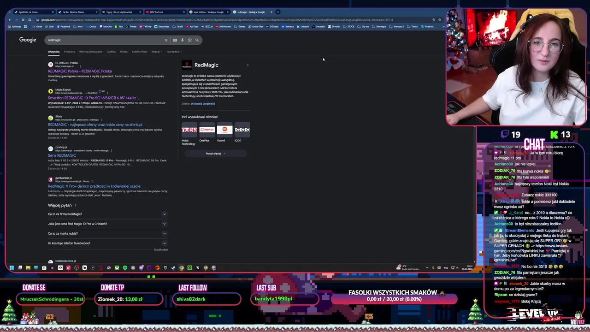Open the three-dot menu of the RedMagic knowledge panel
This screenshot has width=590, height=332.
tap(248, 65)
